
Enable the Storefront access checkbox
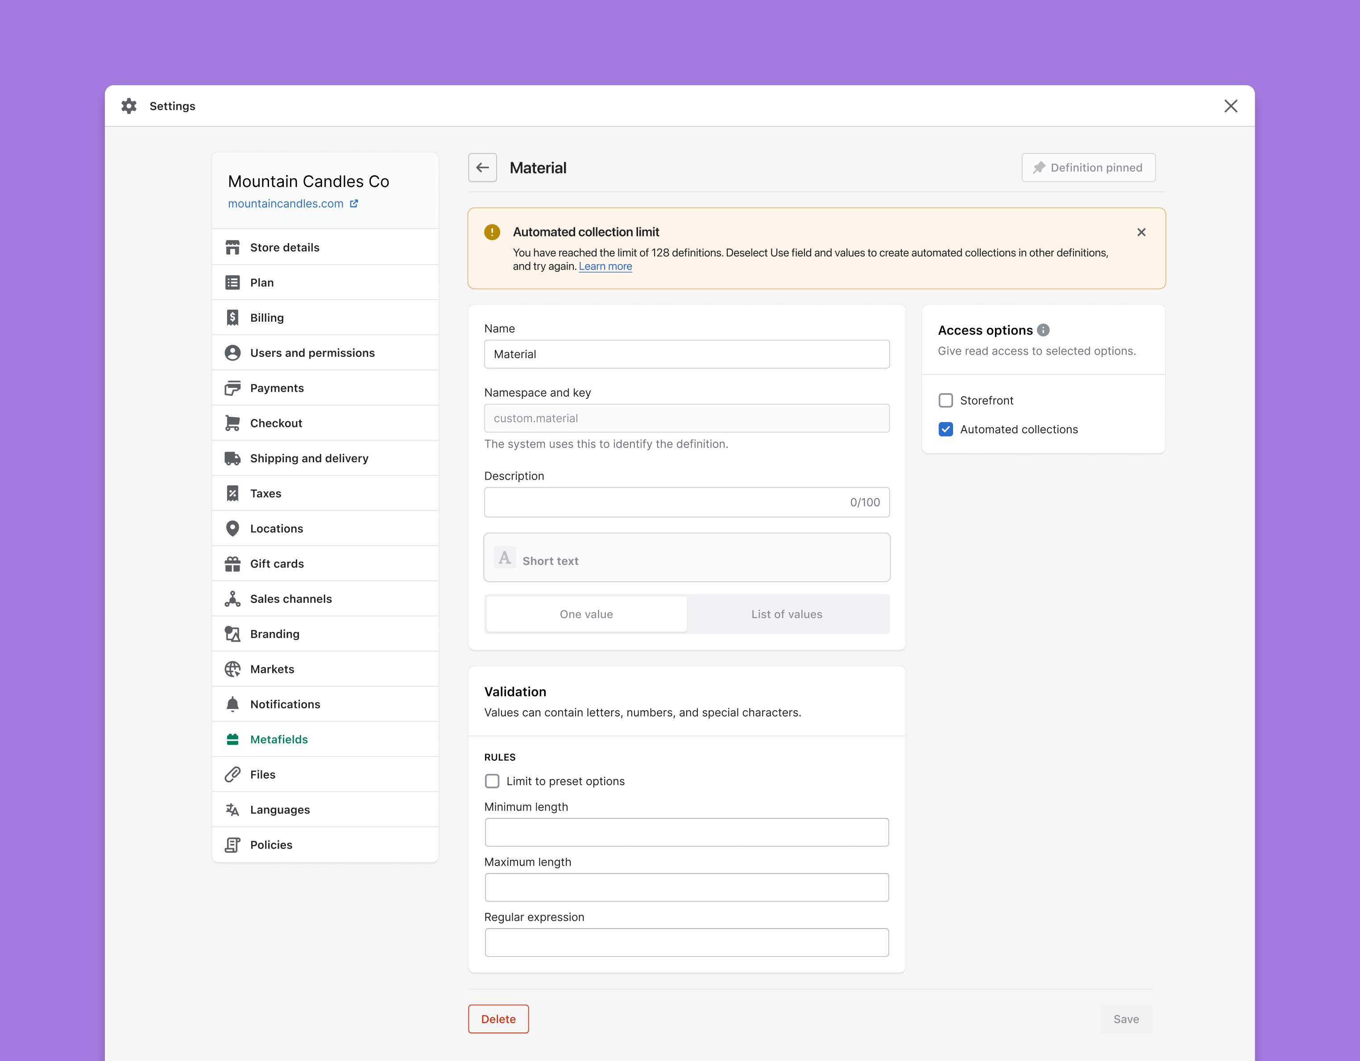[945, 400]
